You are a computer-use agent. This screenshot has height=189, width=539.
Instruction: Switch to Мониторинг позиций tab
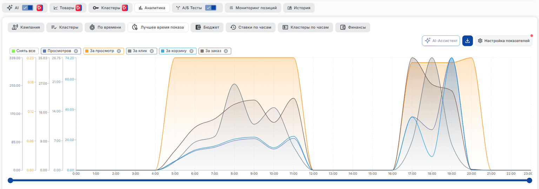point(253,8)
